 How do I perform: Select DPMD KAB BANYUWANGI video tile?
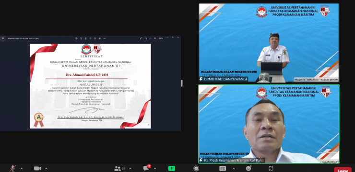269,43
